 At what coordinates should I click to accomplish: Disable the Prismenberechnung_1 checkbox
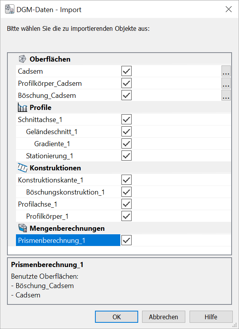pyautogui.click(x=127, y=241)
